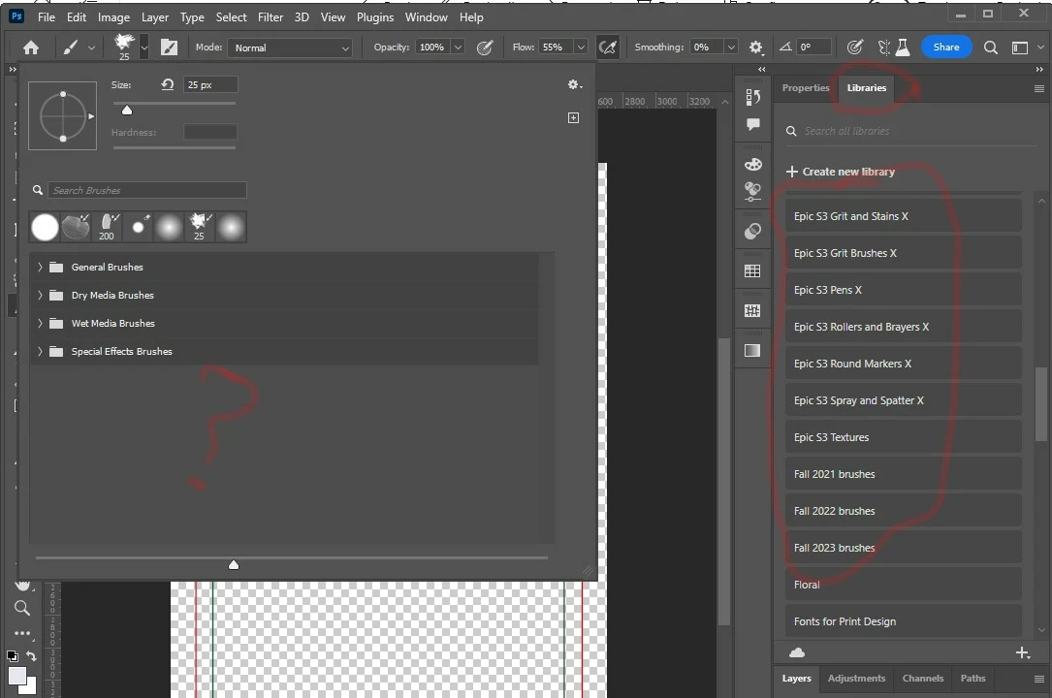Toggle the Brush Settings panel
This screenshot has height=698, width=1052.
[x=169, y=48]
